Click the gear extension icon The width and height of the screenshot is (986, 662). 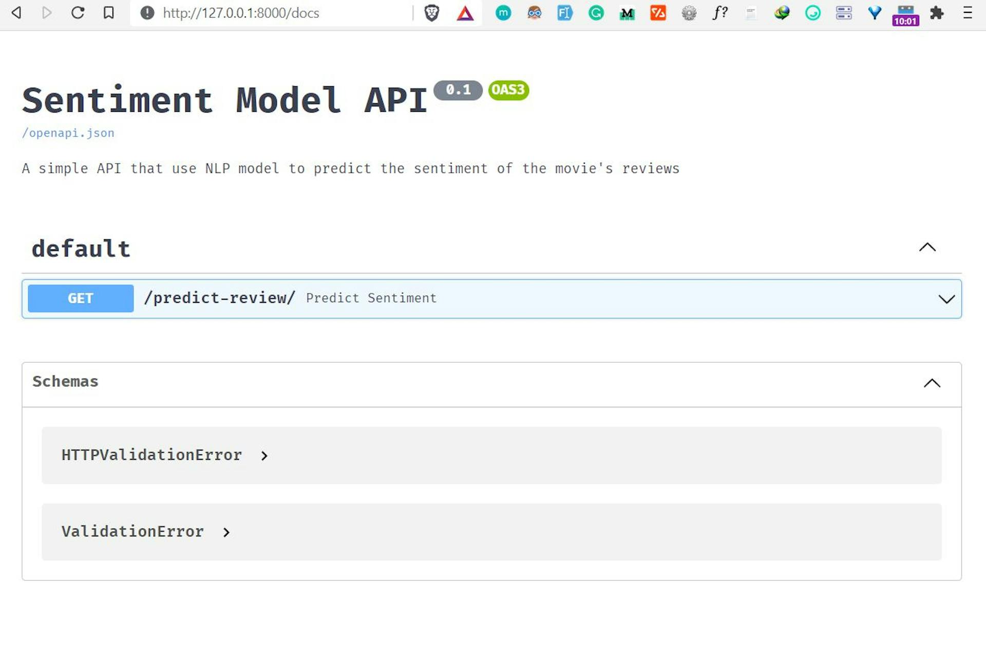click(689, 13)
